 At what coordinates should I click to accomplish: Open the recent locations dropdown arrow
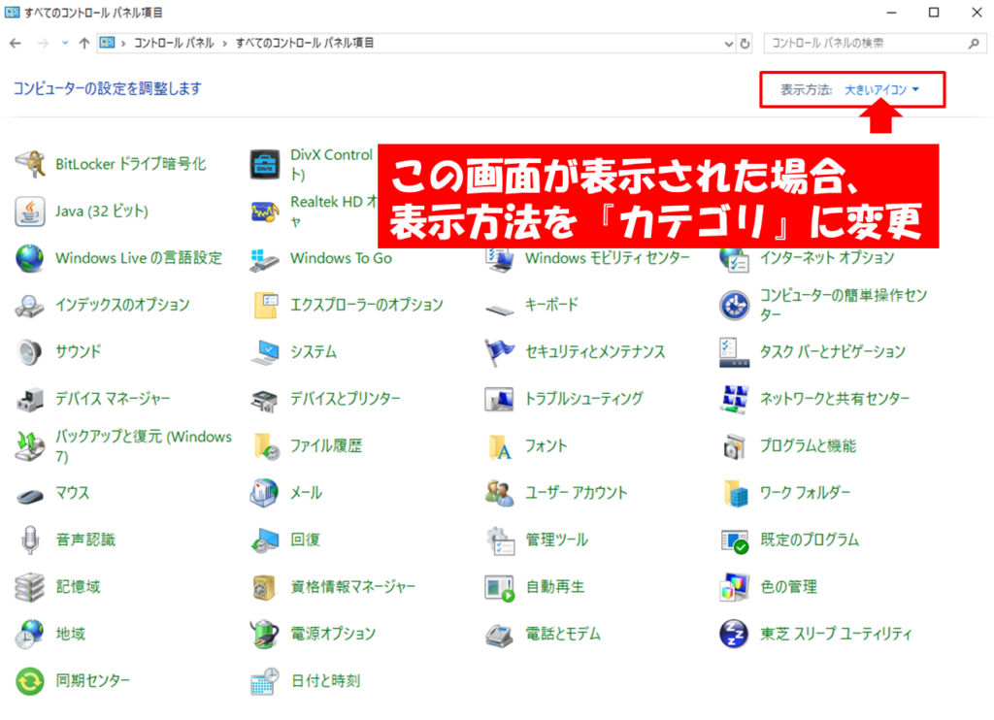[65, 43]
